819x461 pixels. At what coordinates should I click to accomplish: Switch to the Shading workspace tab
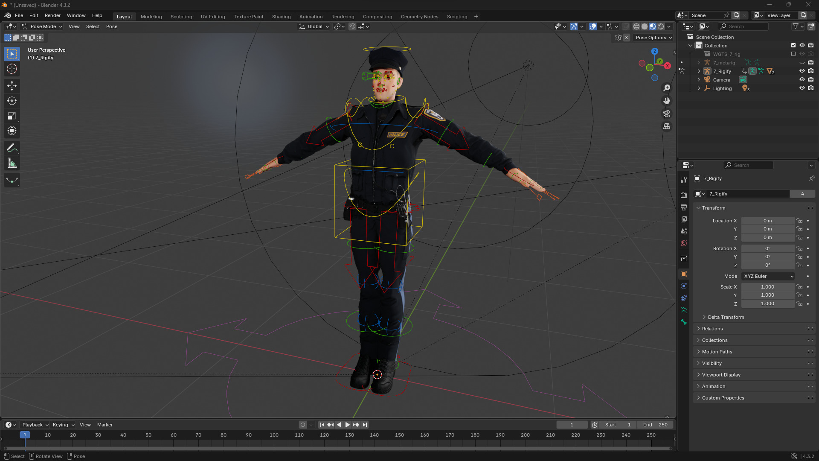[x=281, y=17]
